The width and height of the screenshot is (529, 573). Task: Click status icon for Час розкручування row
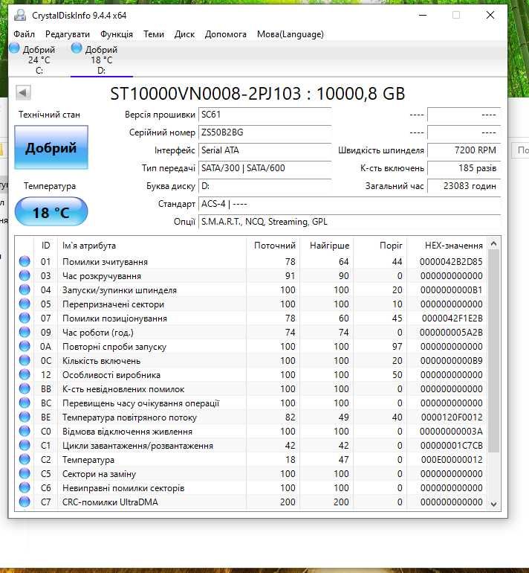tap(25, 275)
